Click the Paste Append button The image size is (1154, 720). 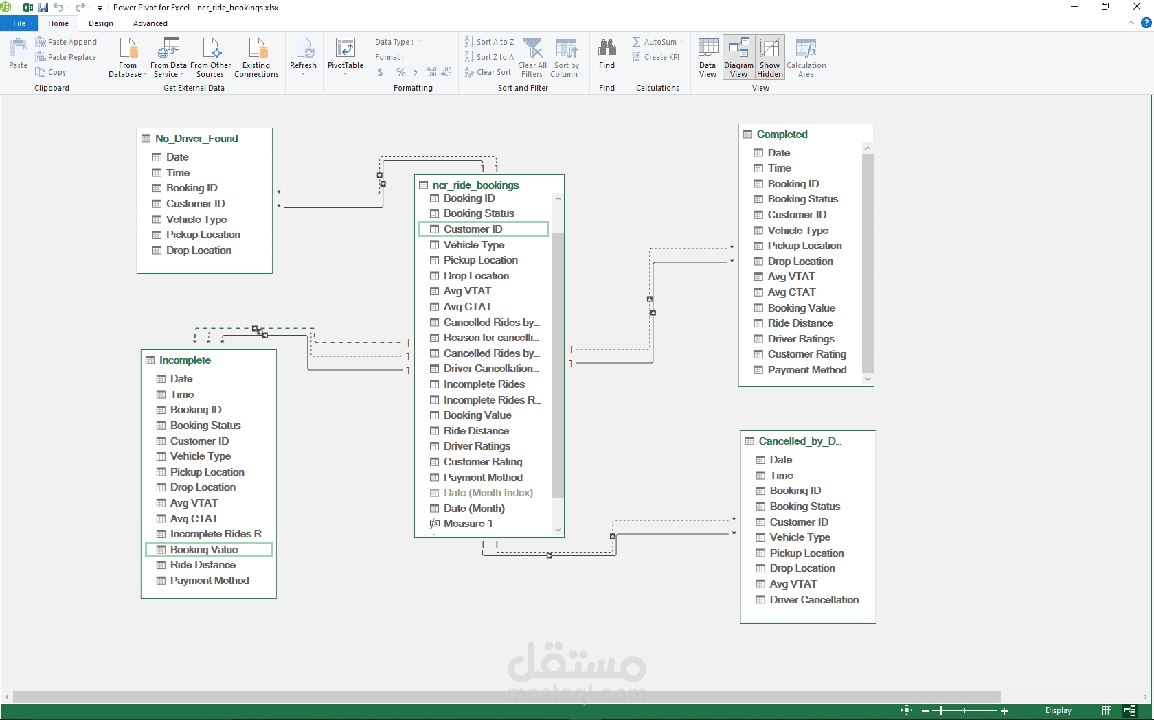[x=66, y=42]
